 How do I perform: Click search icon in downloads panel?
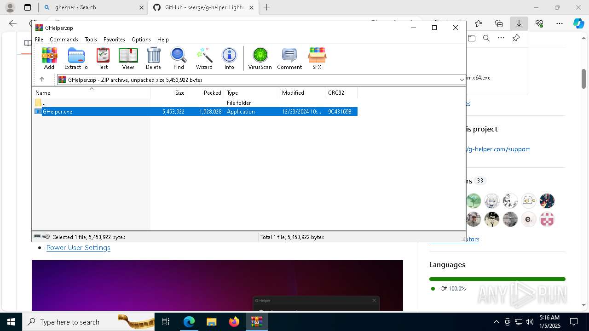pos(486,38)
